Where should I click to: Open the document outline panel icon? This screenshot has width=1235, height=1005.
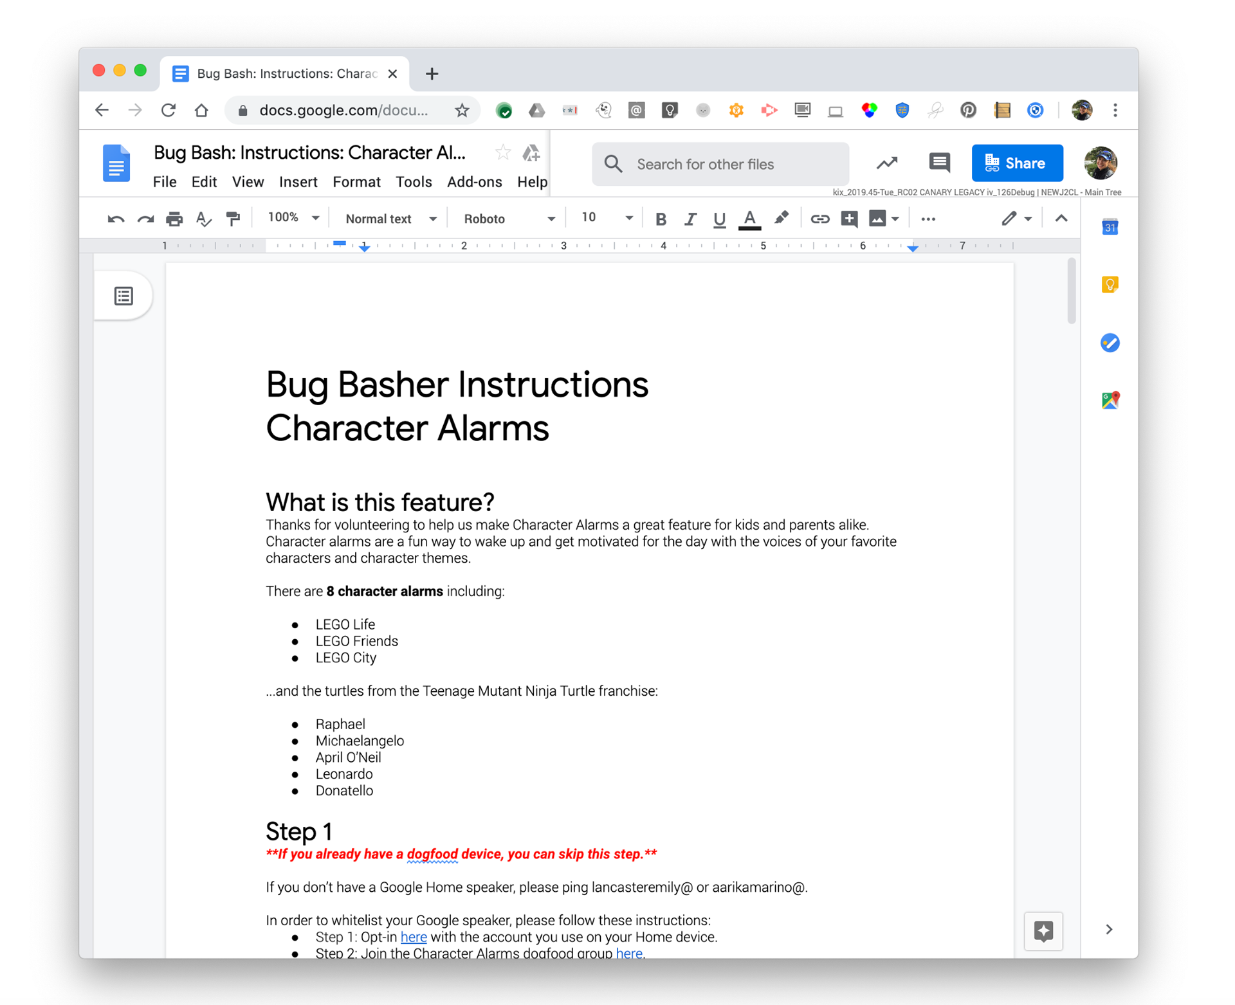[123, 296]
